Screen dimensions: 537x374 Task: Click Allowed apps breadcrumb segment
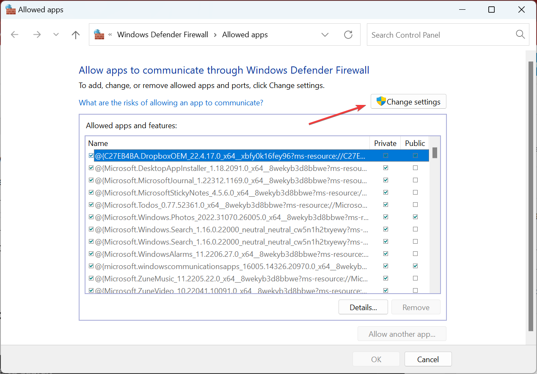pos(245,35)
